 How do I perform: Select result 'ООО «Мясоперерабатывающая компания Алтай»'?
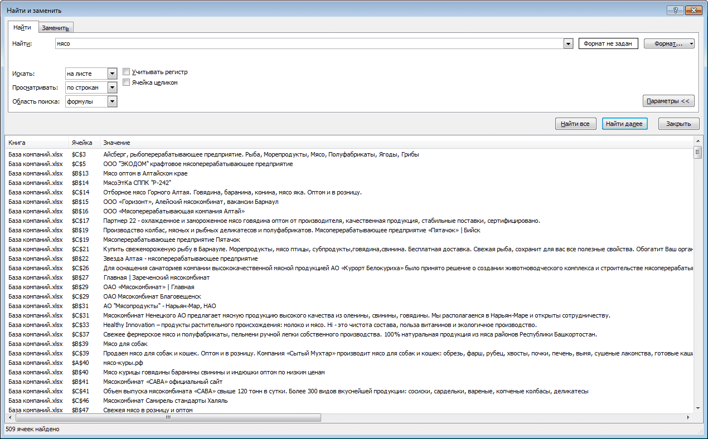[x=349, y=211]
